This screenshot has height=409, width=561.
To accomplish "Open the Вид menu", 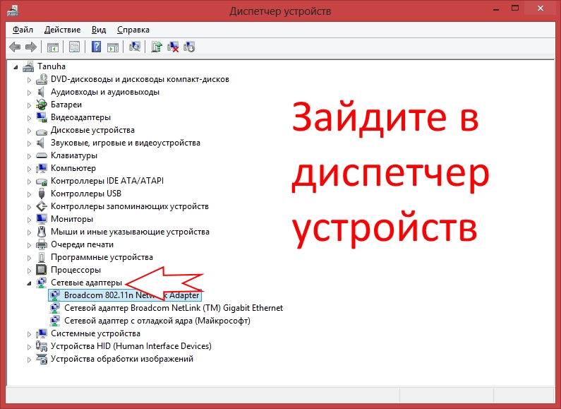I will coord(99,30).
